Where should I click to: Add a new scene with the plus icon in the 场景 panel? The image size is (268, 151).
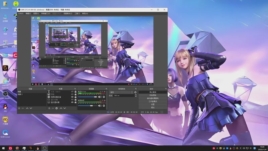[x=19, y=108]
